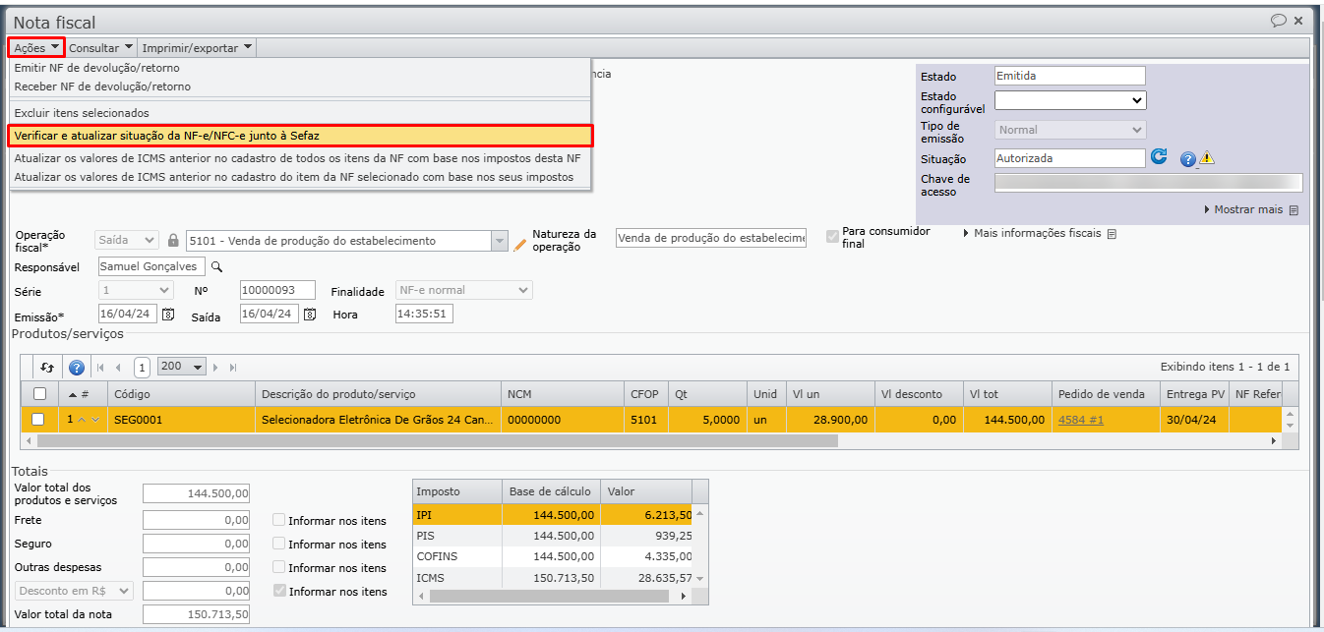This screenshot has width=1324, height=632.
Task: Click the magnifier icon next to Responsável
Action: click(x=217, y=266)
